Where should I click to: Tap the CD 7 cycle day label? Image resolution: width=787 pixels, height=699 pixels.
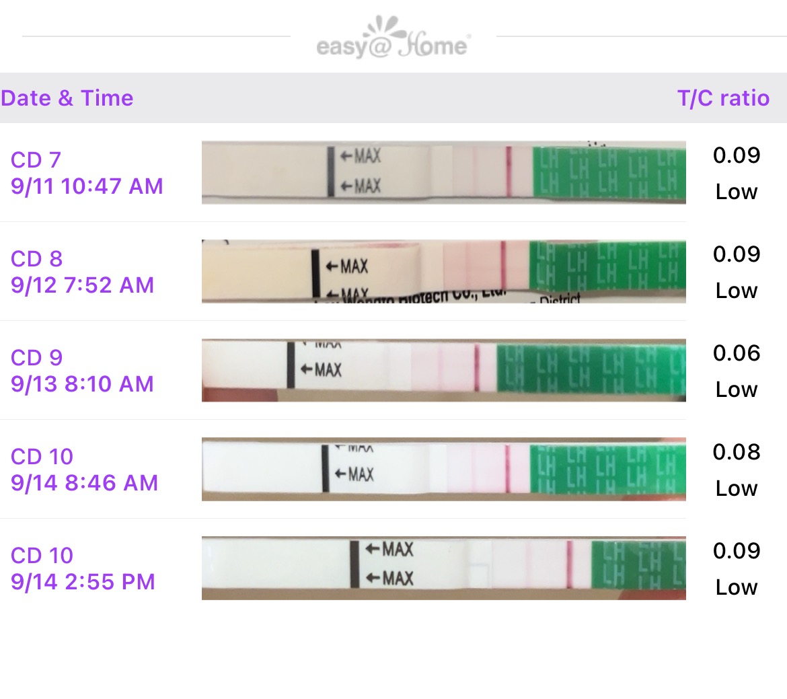tap(36, 160)
